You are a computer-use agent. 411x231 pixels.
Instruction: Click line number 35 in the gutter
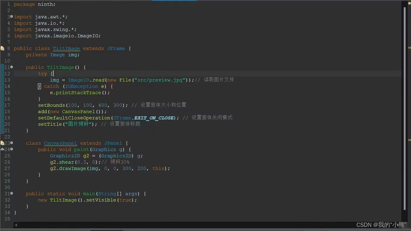(7, 219)
